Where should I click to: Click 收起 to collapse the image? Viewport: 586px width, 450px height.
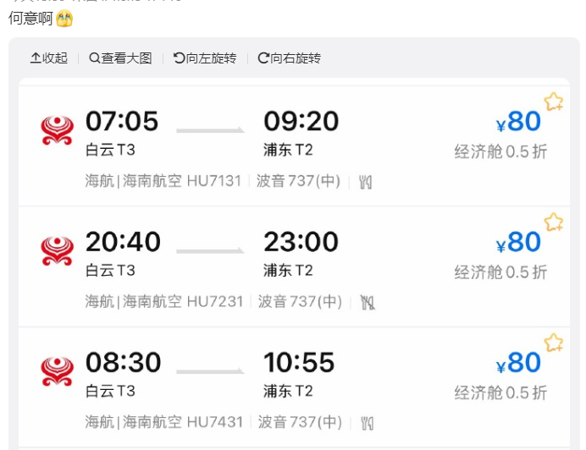point(49,58)
